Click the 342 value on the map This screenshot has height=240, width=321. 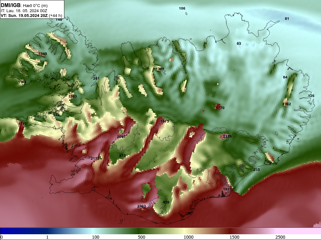point(56,115)
